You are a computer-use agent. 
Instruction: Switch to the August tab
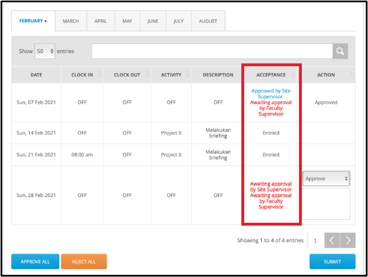click(x=208, y=21)
